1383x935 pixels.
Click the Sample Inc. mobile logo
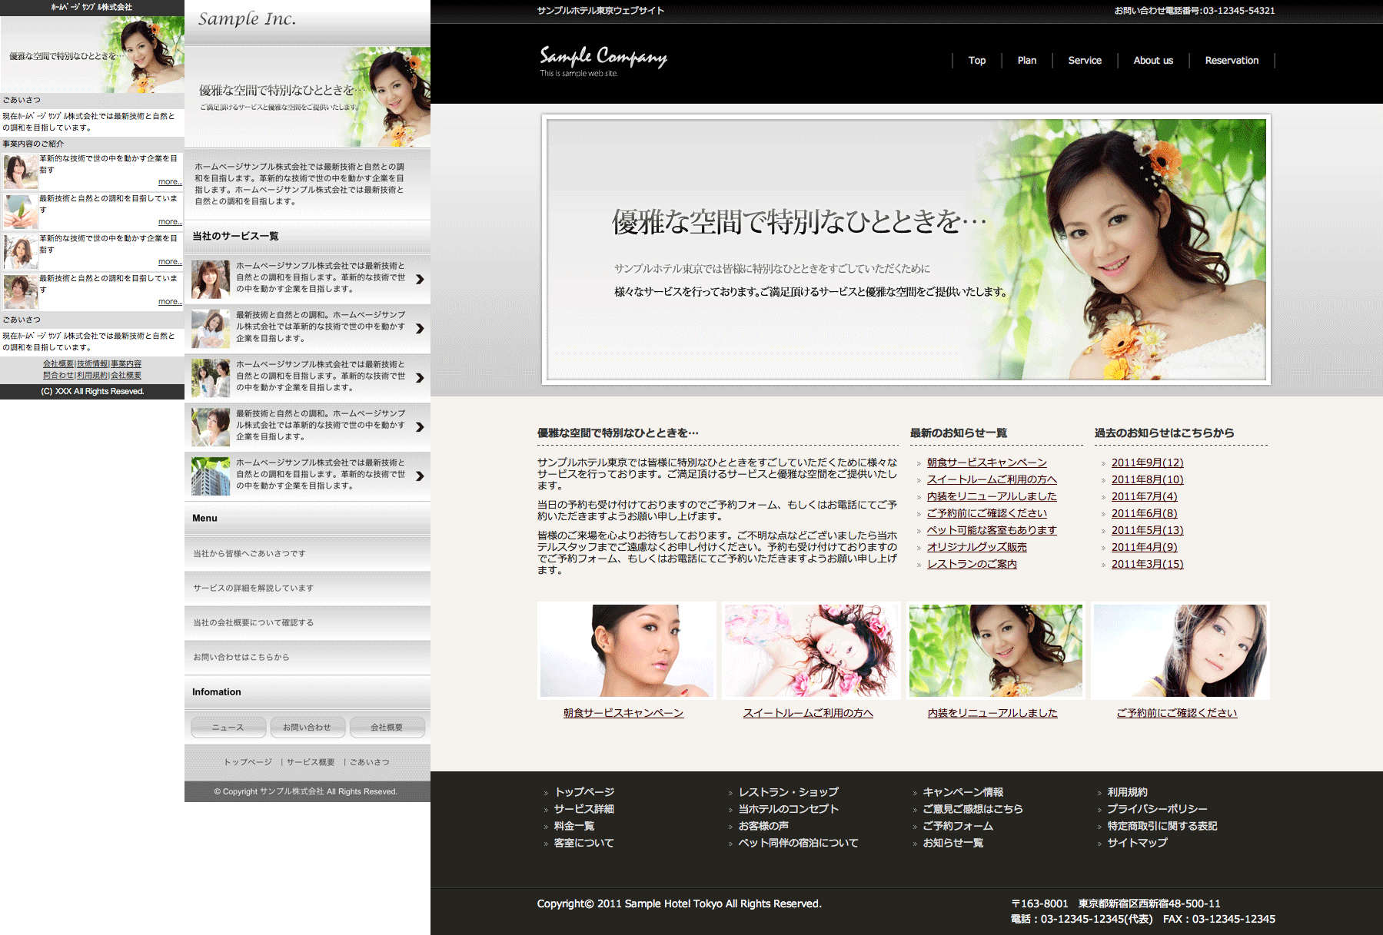tap(247, 19)
